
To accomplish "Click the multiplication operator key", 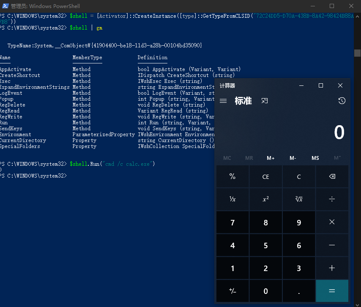I will (332, 222).
